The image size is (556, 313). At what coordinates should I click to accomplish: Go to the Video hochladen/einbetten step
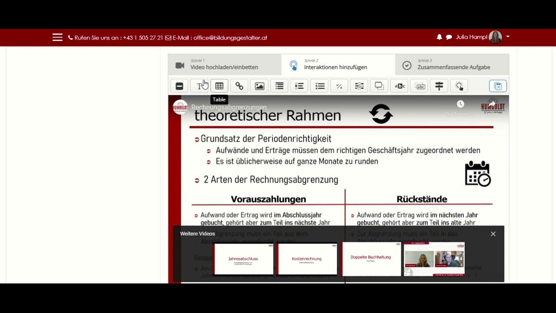pyautogui.click(x=225, y=64)
